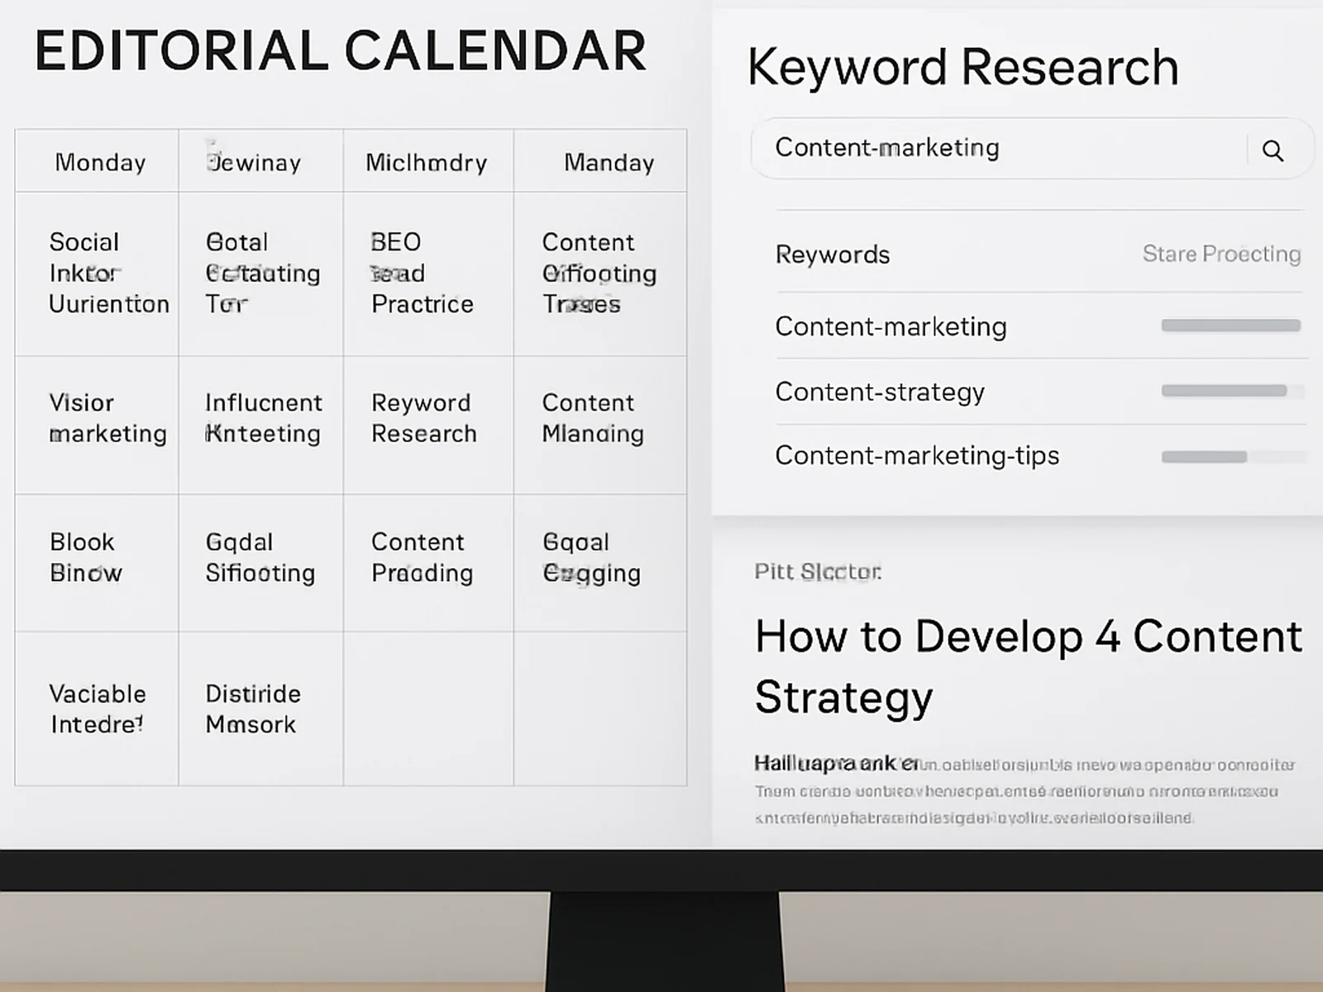Click the Reywords column header
This screenshot has width=1323, height=992.
(833, 255)
